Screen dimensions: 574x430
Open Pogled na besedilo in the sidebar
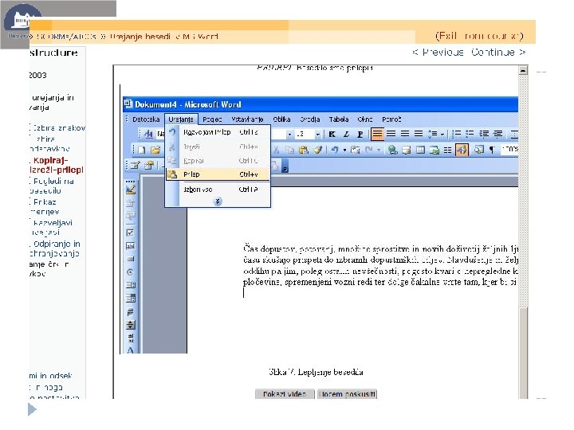pos(52,186)
